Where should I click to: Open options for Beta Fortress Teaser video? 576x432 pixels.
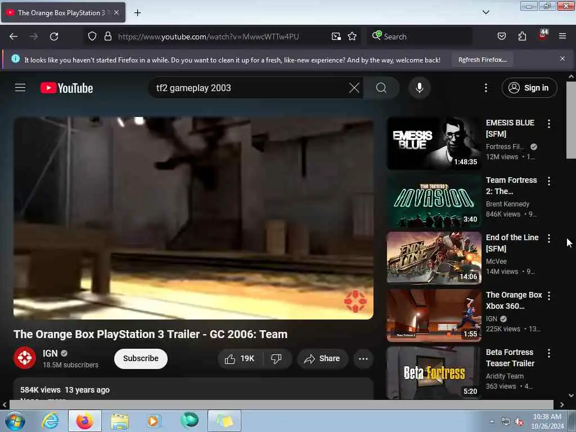(x=549, y=353)
